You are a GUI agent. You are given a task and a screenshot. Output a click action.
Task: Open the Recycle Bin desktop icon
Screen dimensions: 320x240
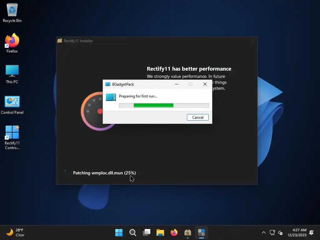click(x=12, y=12)
